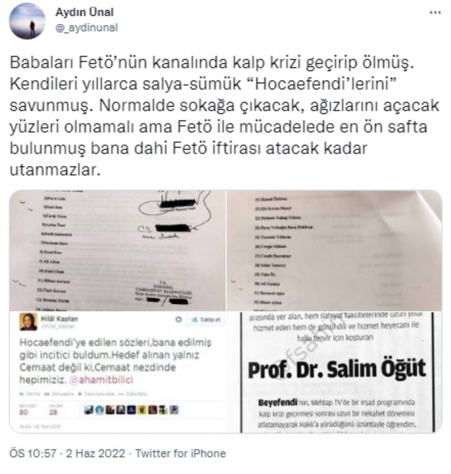Click the @ahamitbilici mention
Viewport: 451px width, 474px height.
point(101,379)
